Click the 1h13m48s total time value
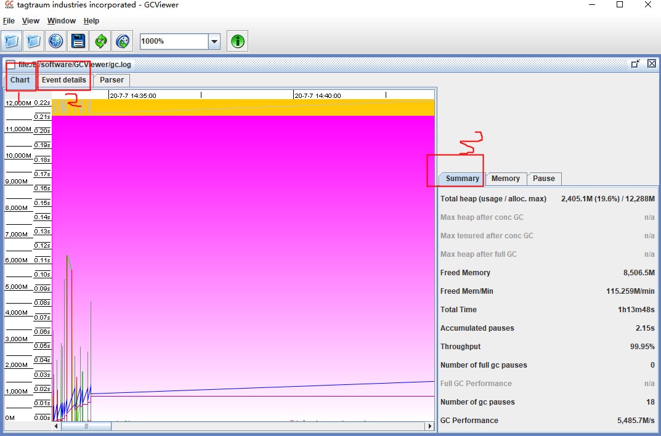The height and width of the screenshot is (436, 661). coord(636,310)
